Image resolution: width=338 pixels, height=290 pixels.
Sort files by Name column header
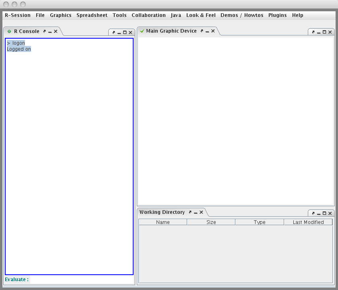pyautogui.click(x=163, y=222)
